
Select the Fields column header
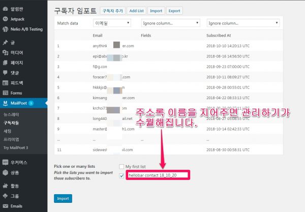point(146,36)
